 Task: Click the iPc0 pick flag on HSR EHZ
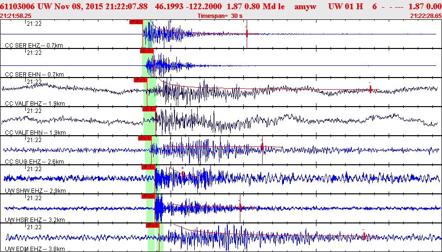[x=148, y=196]
